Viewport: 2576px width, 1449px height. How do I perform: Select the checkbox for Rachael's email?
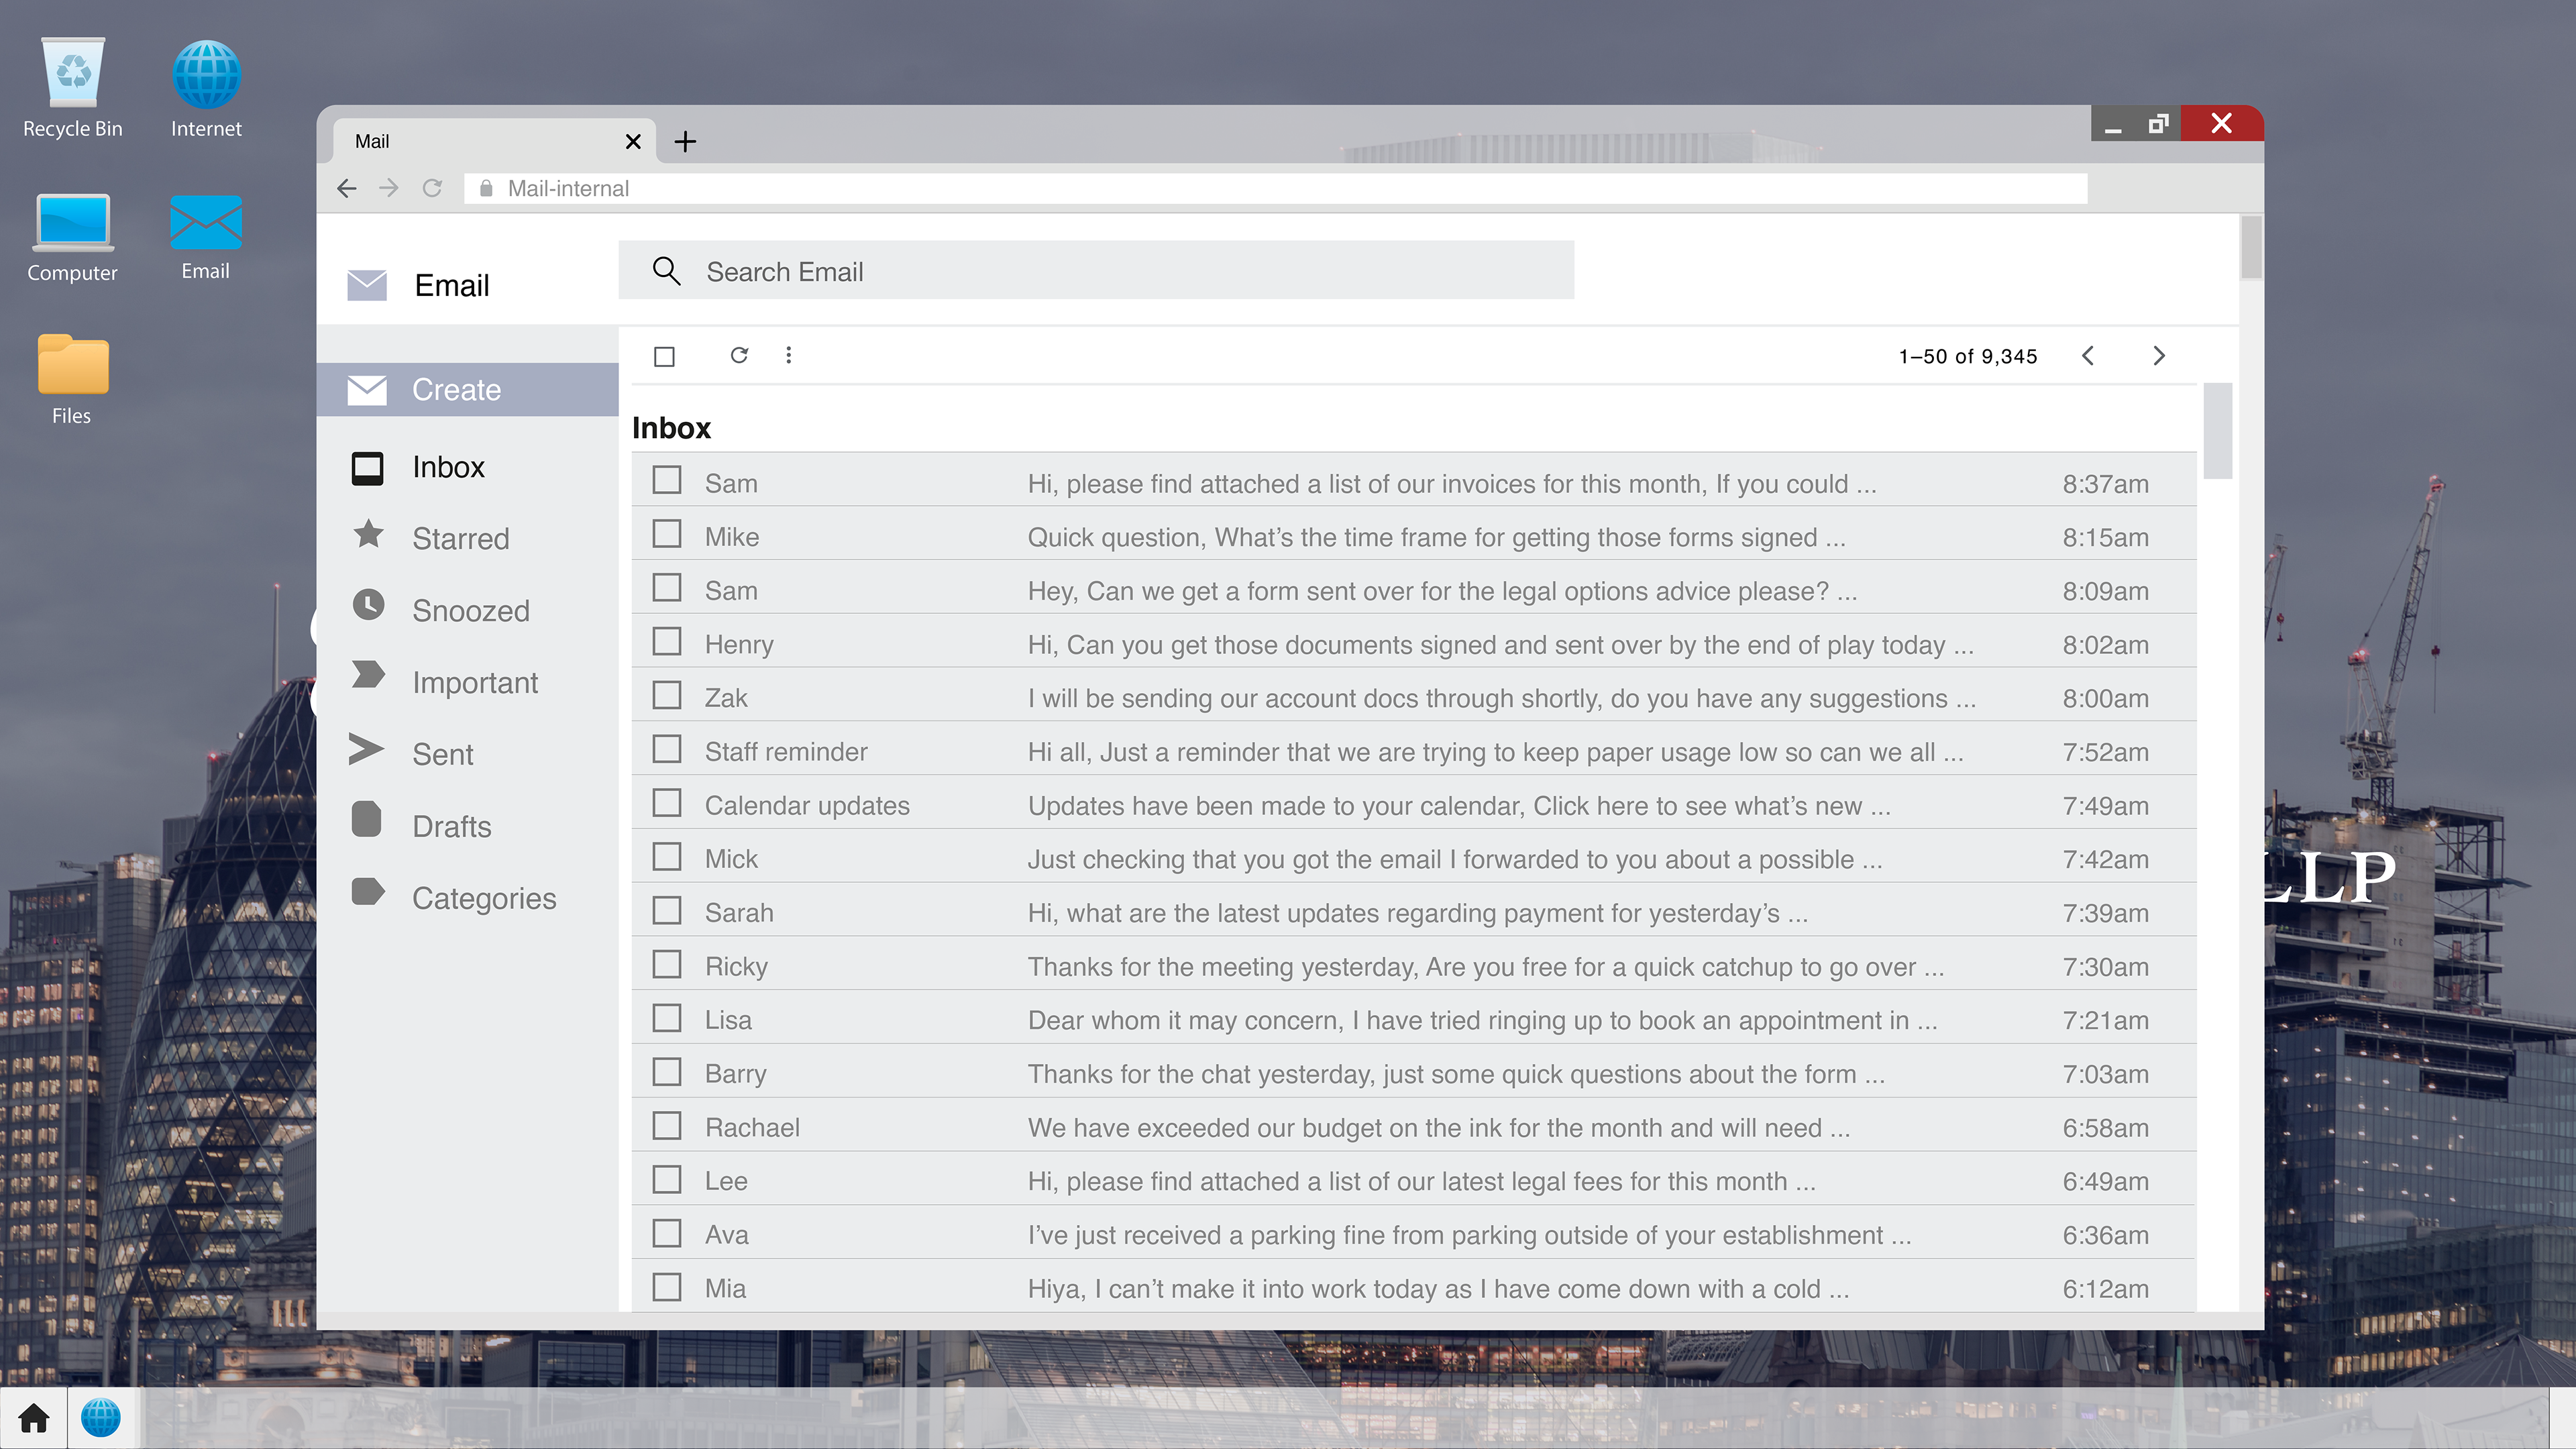[x=667, y=1125]
